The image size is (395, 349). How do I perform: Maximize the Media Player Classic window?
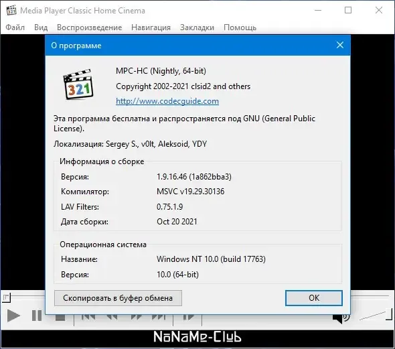[348, 10]
